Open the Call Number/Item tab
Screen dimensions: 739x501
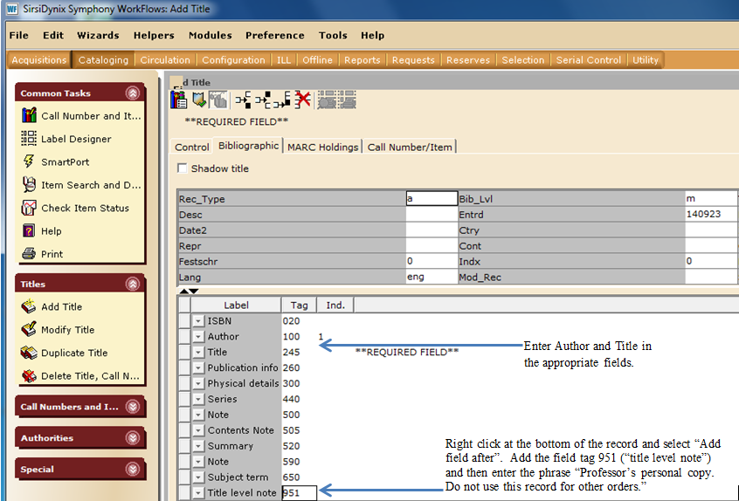[x=410, y=147]
